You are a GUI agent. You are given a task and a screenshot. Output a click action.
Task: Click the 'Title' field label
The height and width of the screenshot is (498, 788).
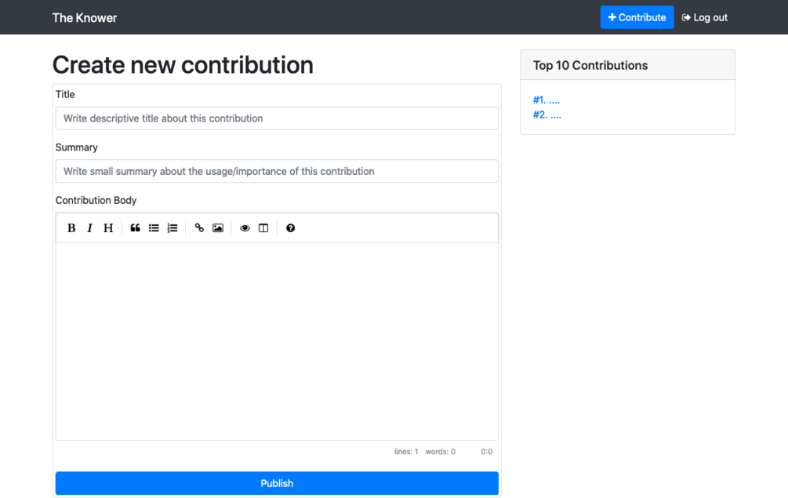coord(65,94)
